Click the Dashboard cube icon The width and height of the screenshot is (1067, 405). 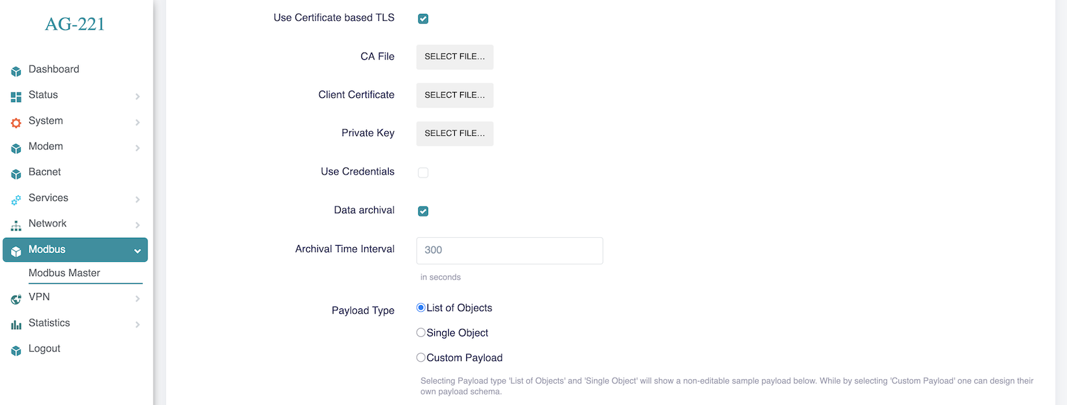click(15, 70)
